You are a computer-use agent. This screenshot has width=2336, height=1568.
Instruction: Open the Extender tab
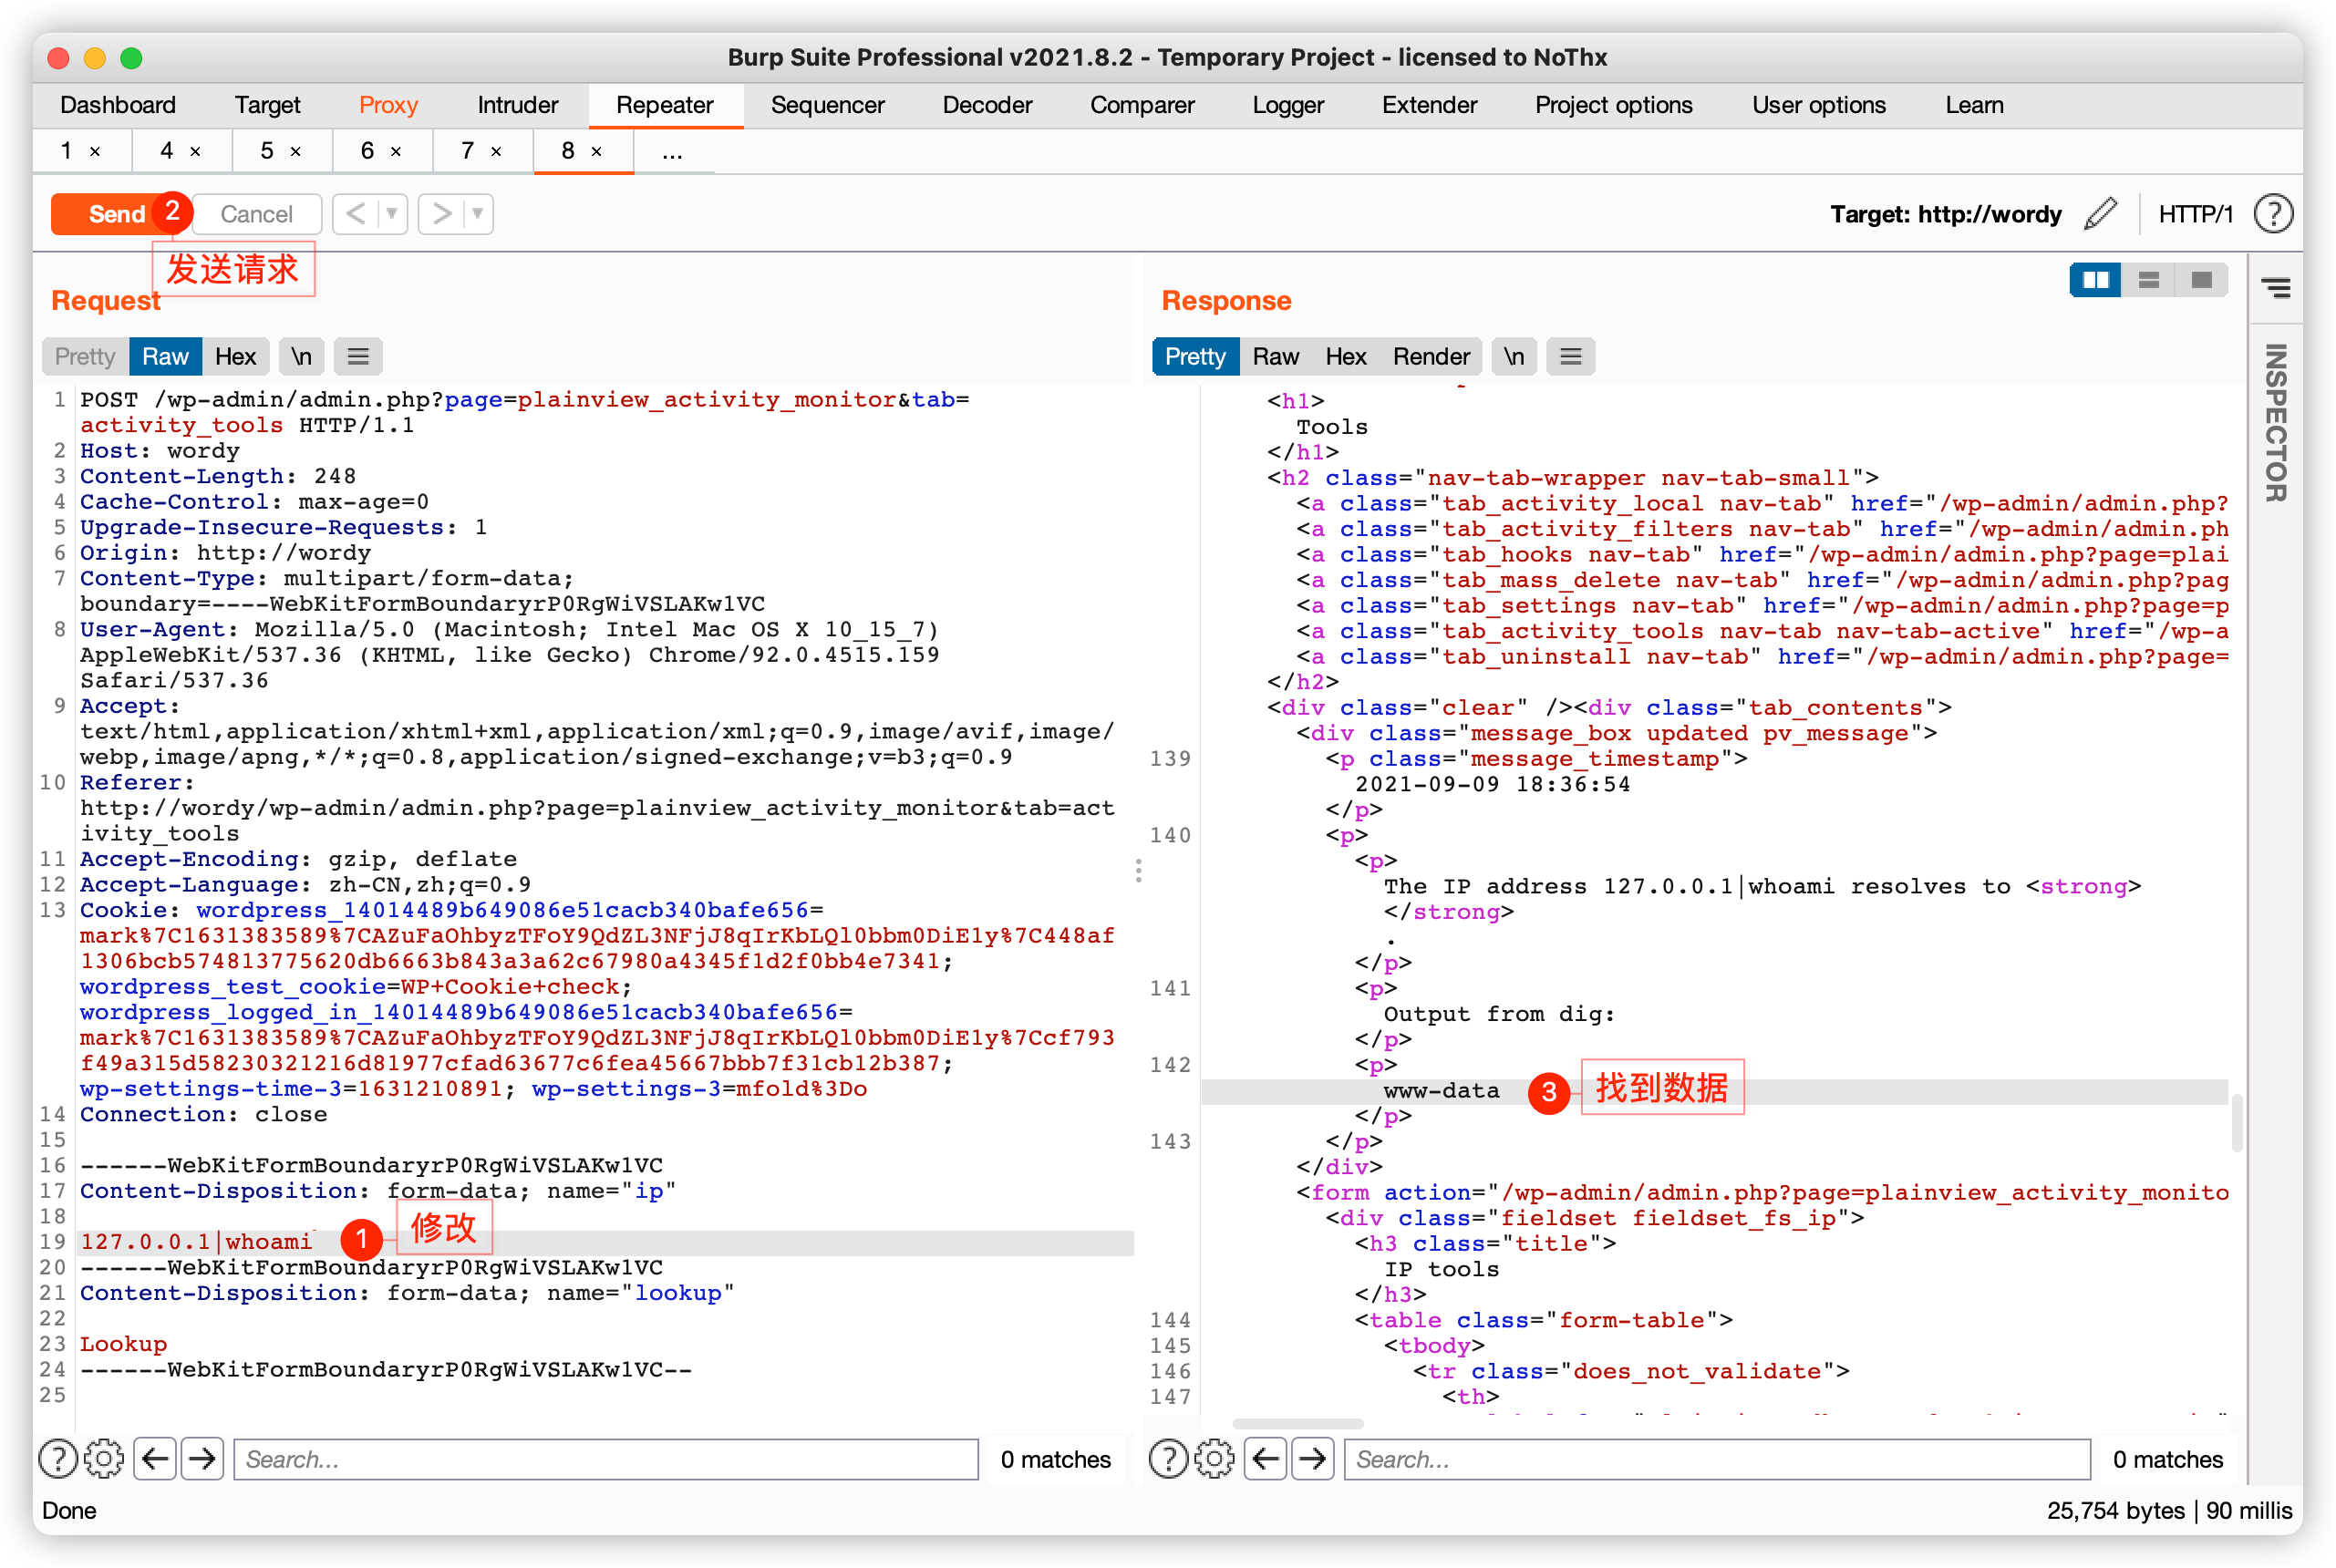click(x=1429, y=105)
